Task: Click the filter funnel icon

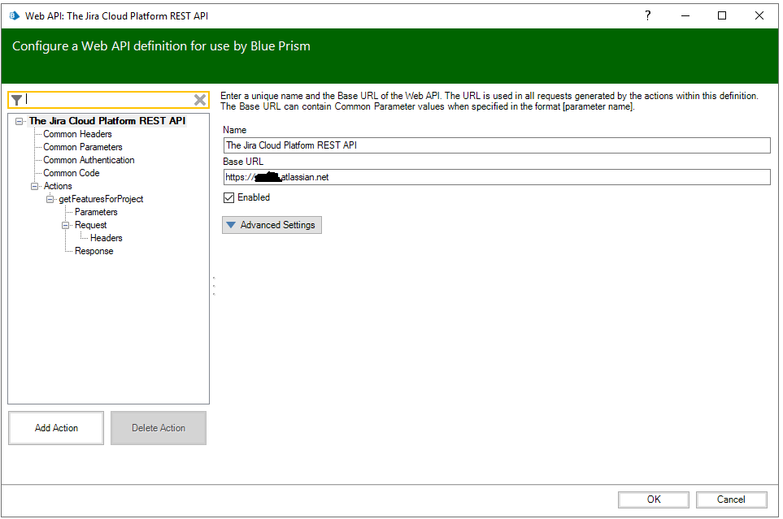Action: 16,99
